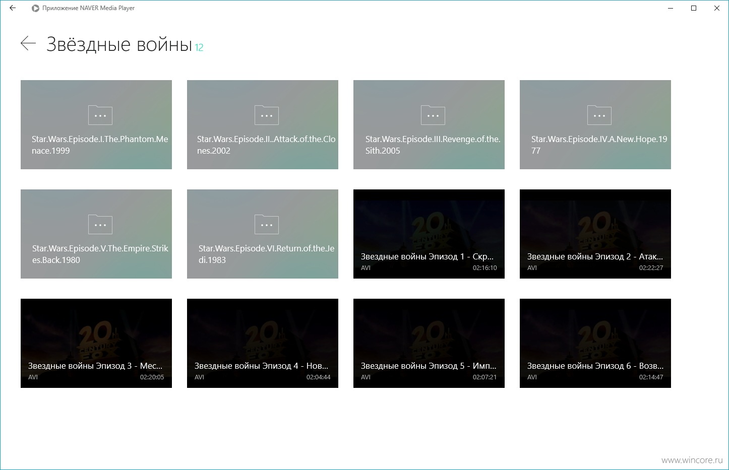Viewport: 729px width, 470px height.
Task: Click duration 02:04:44 on Эпизод 4
Action: click(x=318, y=377)
